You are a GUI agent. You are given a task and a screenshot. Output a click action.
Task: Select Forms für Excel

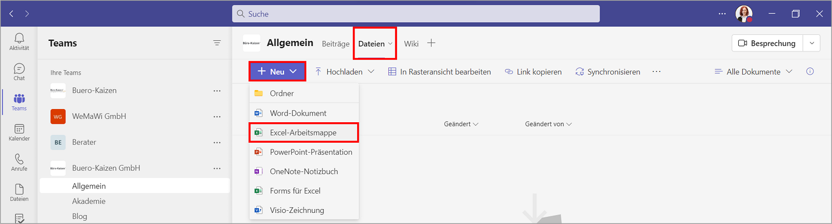304,191
